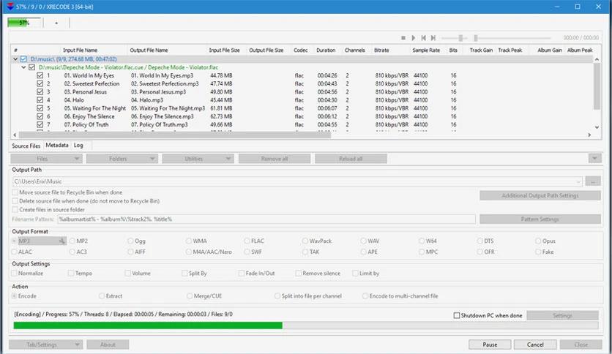Jump to previous track icon
This screenshot has height=354, width=612.
(x=423, y=38)
